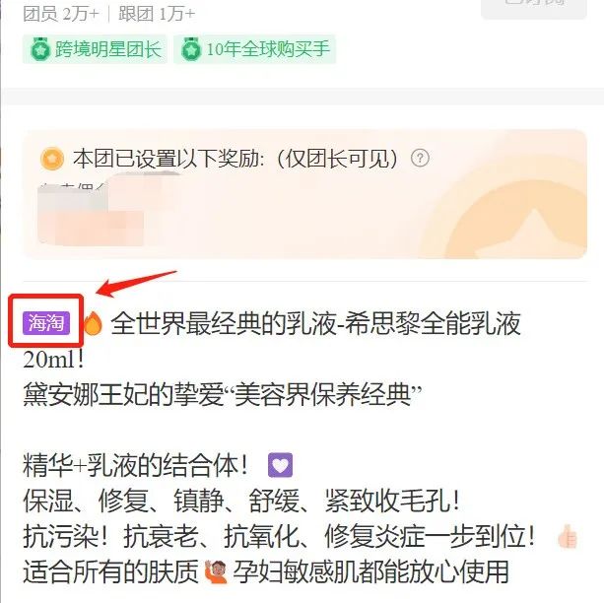Click the raised-hand person emoji
The height and width of the screenshot is (603, 604).
pyautogui.click(x=216, y=571)
